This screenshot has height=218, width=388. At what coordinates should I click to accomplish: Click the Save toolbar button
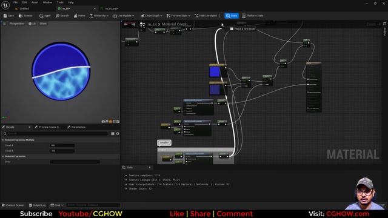[8, 16]
